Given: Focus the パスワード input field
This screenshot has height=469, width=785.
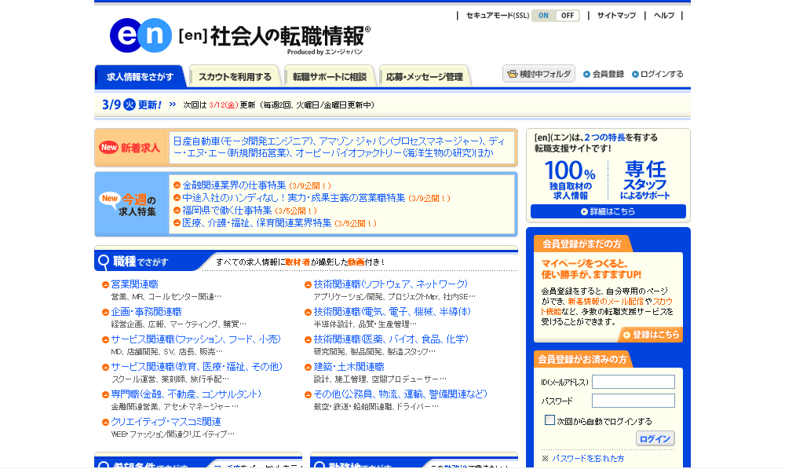Looking at the screenshot, I should pos(633,401).
